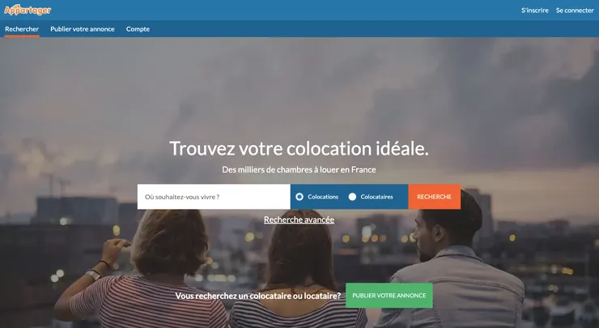Screen dimensions: 599x328
Task: Switch to the Rechercher tab
Action: click(x=22, y=29)
